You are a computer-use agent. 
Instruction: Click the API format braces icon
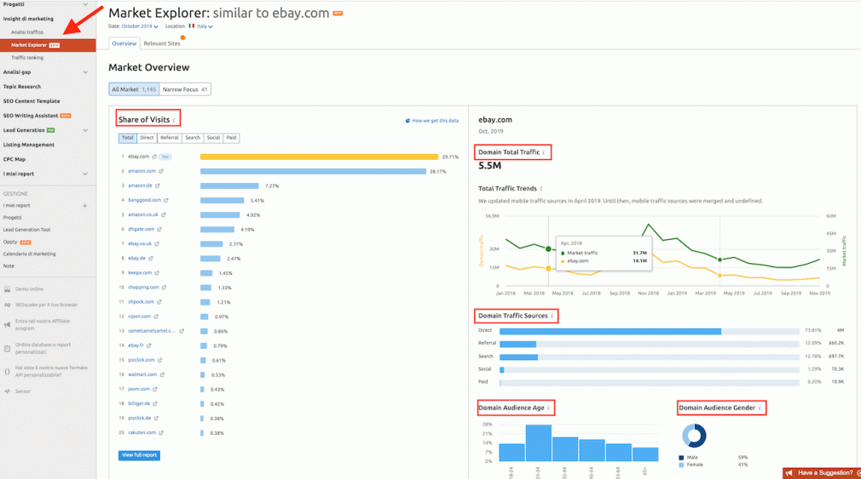[x=7, y=371]
